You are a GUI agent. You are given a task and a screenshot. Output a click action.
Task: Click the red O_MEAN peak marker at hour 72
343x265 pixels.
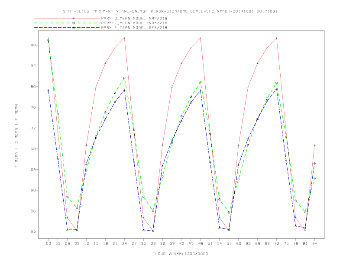click(276, 38)
